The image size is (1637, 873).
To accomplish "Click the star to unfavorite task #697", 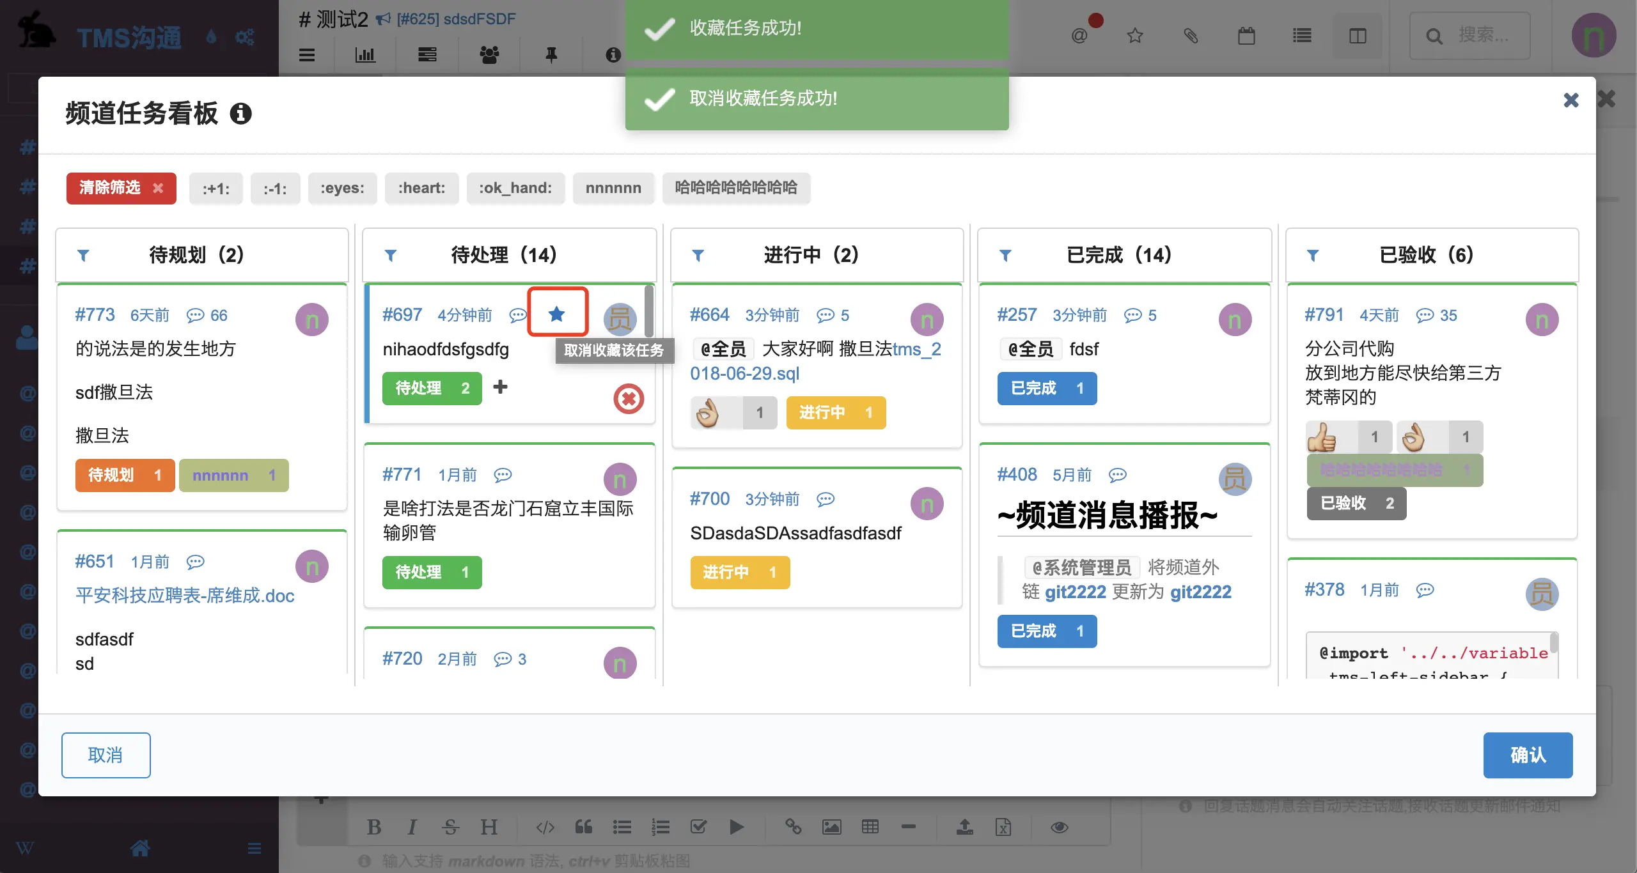I will pyautogui.click(x=557, y=314).
